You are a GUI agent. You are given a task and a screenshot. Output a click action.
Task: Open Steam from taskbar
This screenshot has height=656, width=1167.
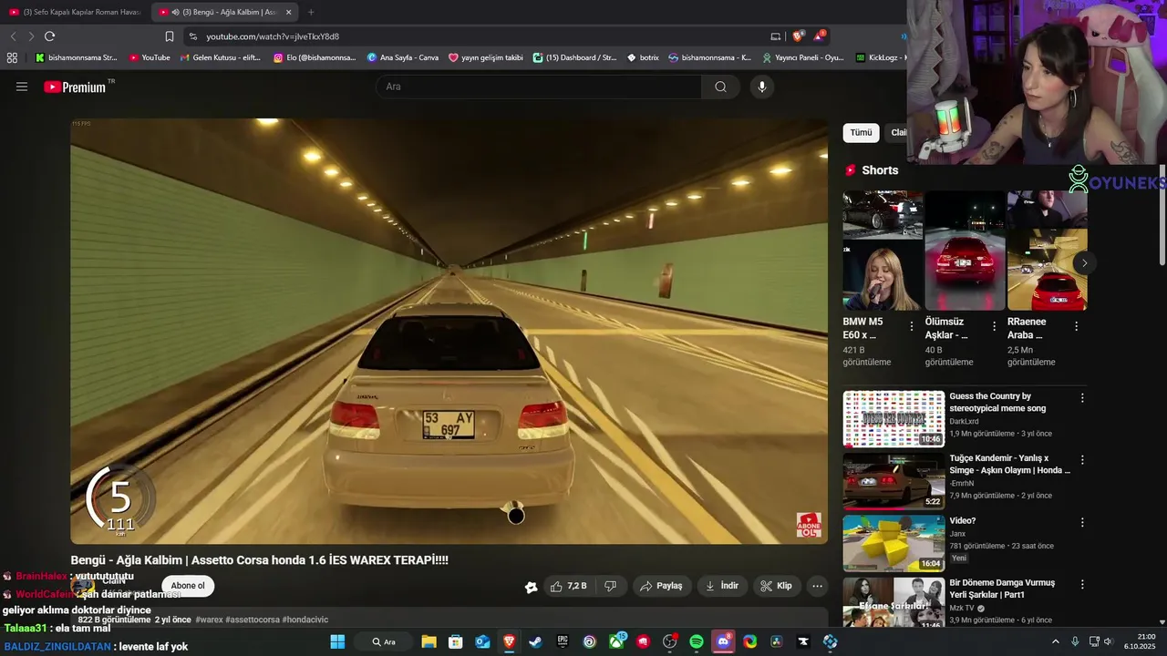pos(535,641)
